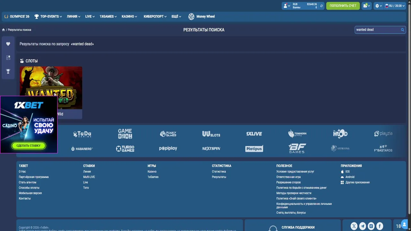This screenshot has height=231, width=411.
Task: Expand the ЕЩЁ dropdown
Action: coord(176,16)
